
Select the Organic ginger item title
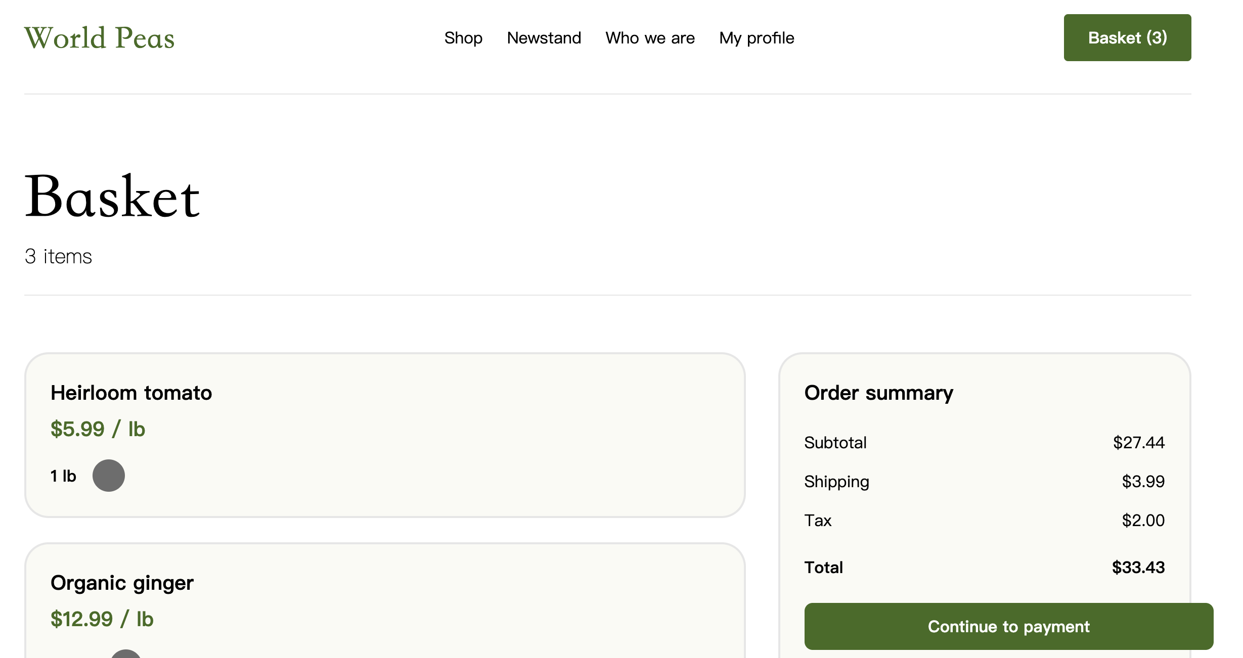tap(122, 583)
